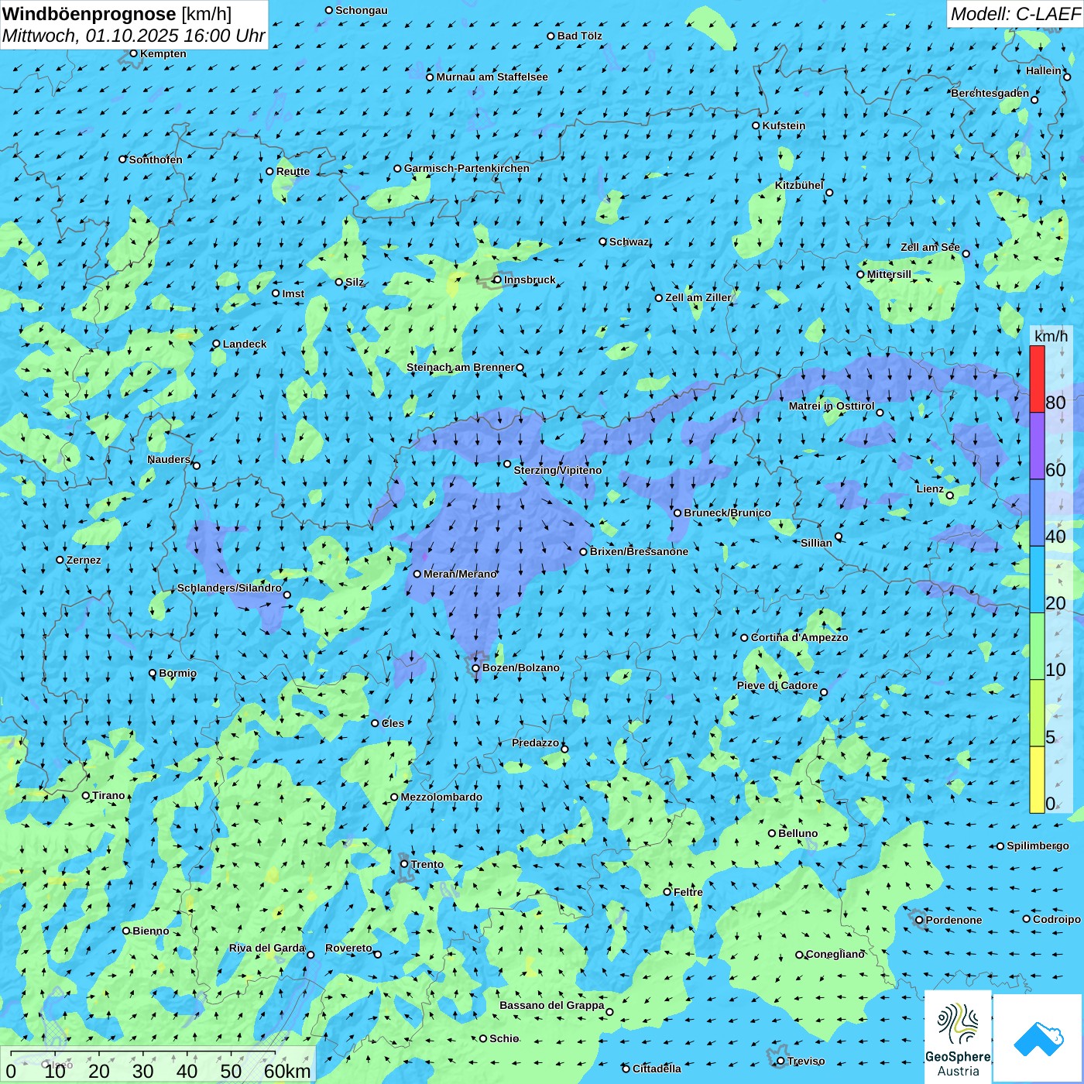Image resolution: width=1084 pixels, height=1084 pixels.
Task: Click the 'Spilimbergo' label
Action: [x=1038, y=846]
